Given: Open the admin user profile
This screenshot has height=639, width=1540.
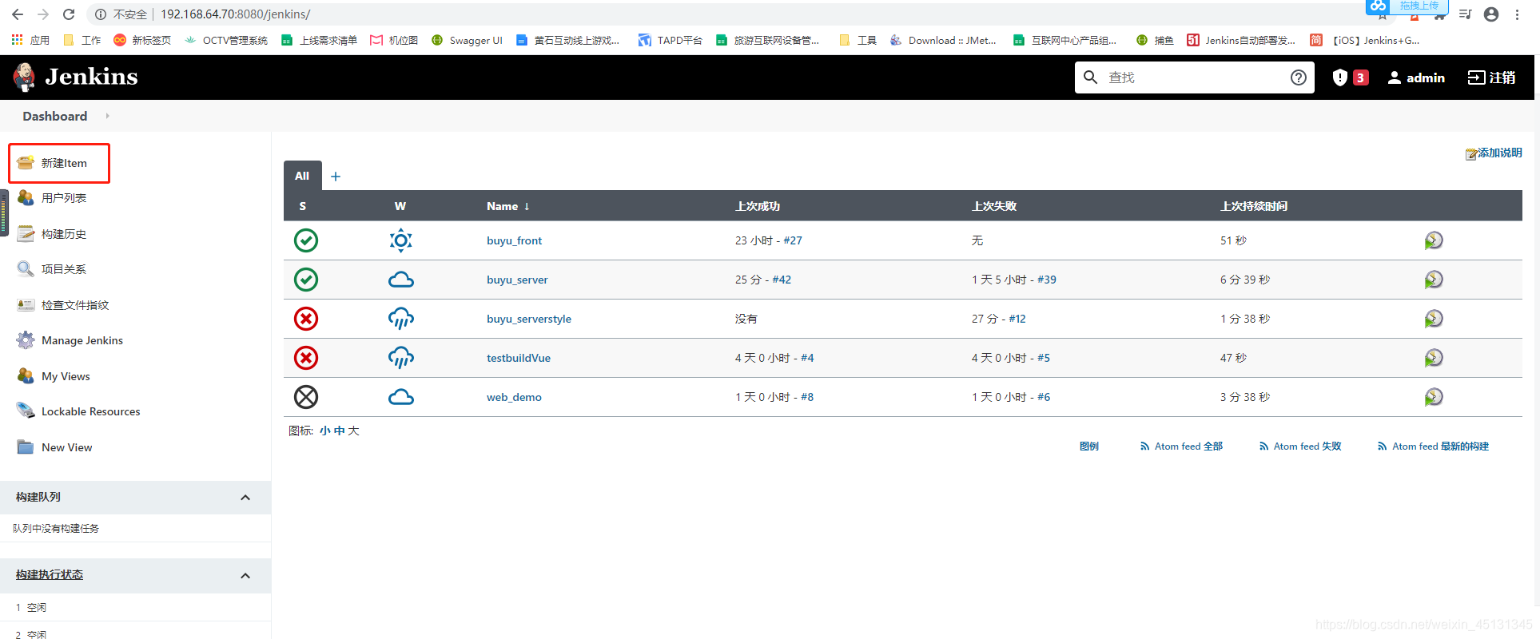Looking at the screenshot, I should pyautogui.click(x=1416, y=77).
